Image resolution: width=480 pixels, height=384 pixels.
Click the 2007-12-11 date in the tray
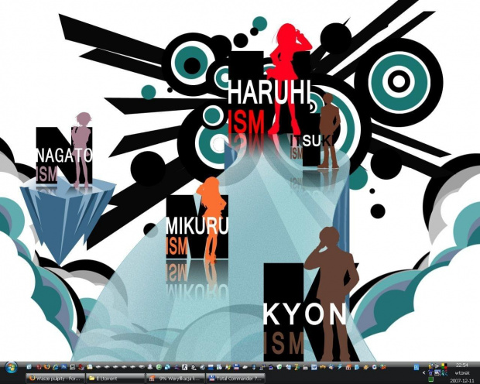(461, 381)
